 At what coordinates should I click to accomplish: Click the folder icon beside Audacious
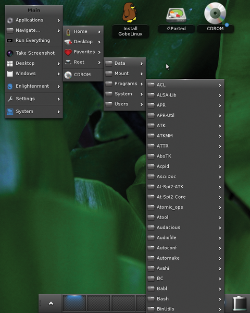[151, 228]
